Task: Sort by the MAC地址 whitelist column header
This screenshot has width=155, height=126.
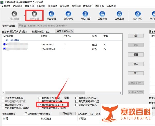Action: [x=21, y=36]
